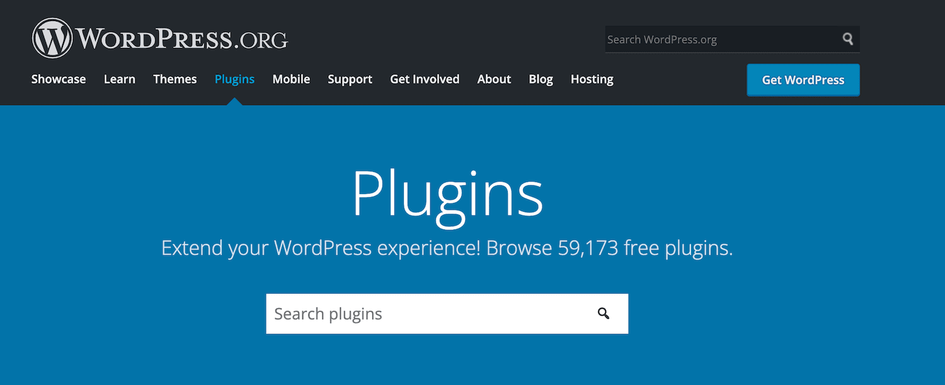The image size is (945, 385).
Task: Click the Get WordPress button
Action: [803, 80]
